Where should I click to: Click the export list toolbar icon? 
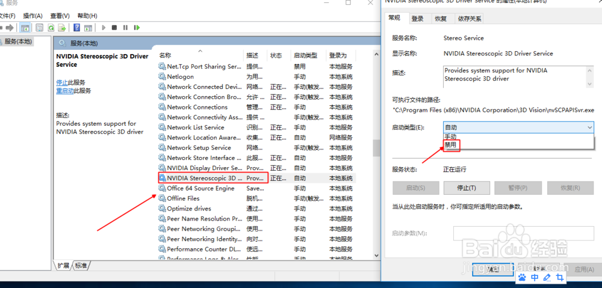coord(62,28)
